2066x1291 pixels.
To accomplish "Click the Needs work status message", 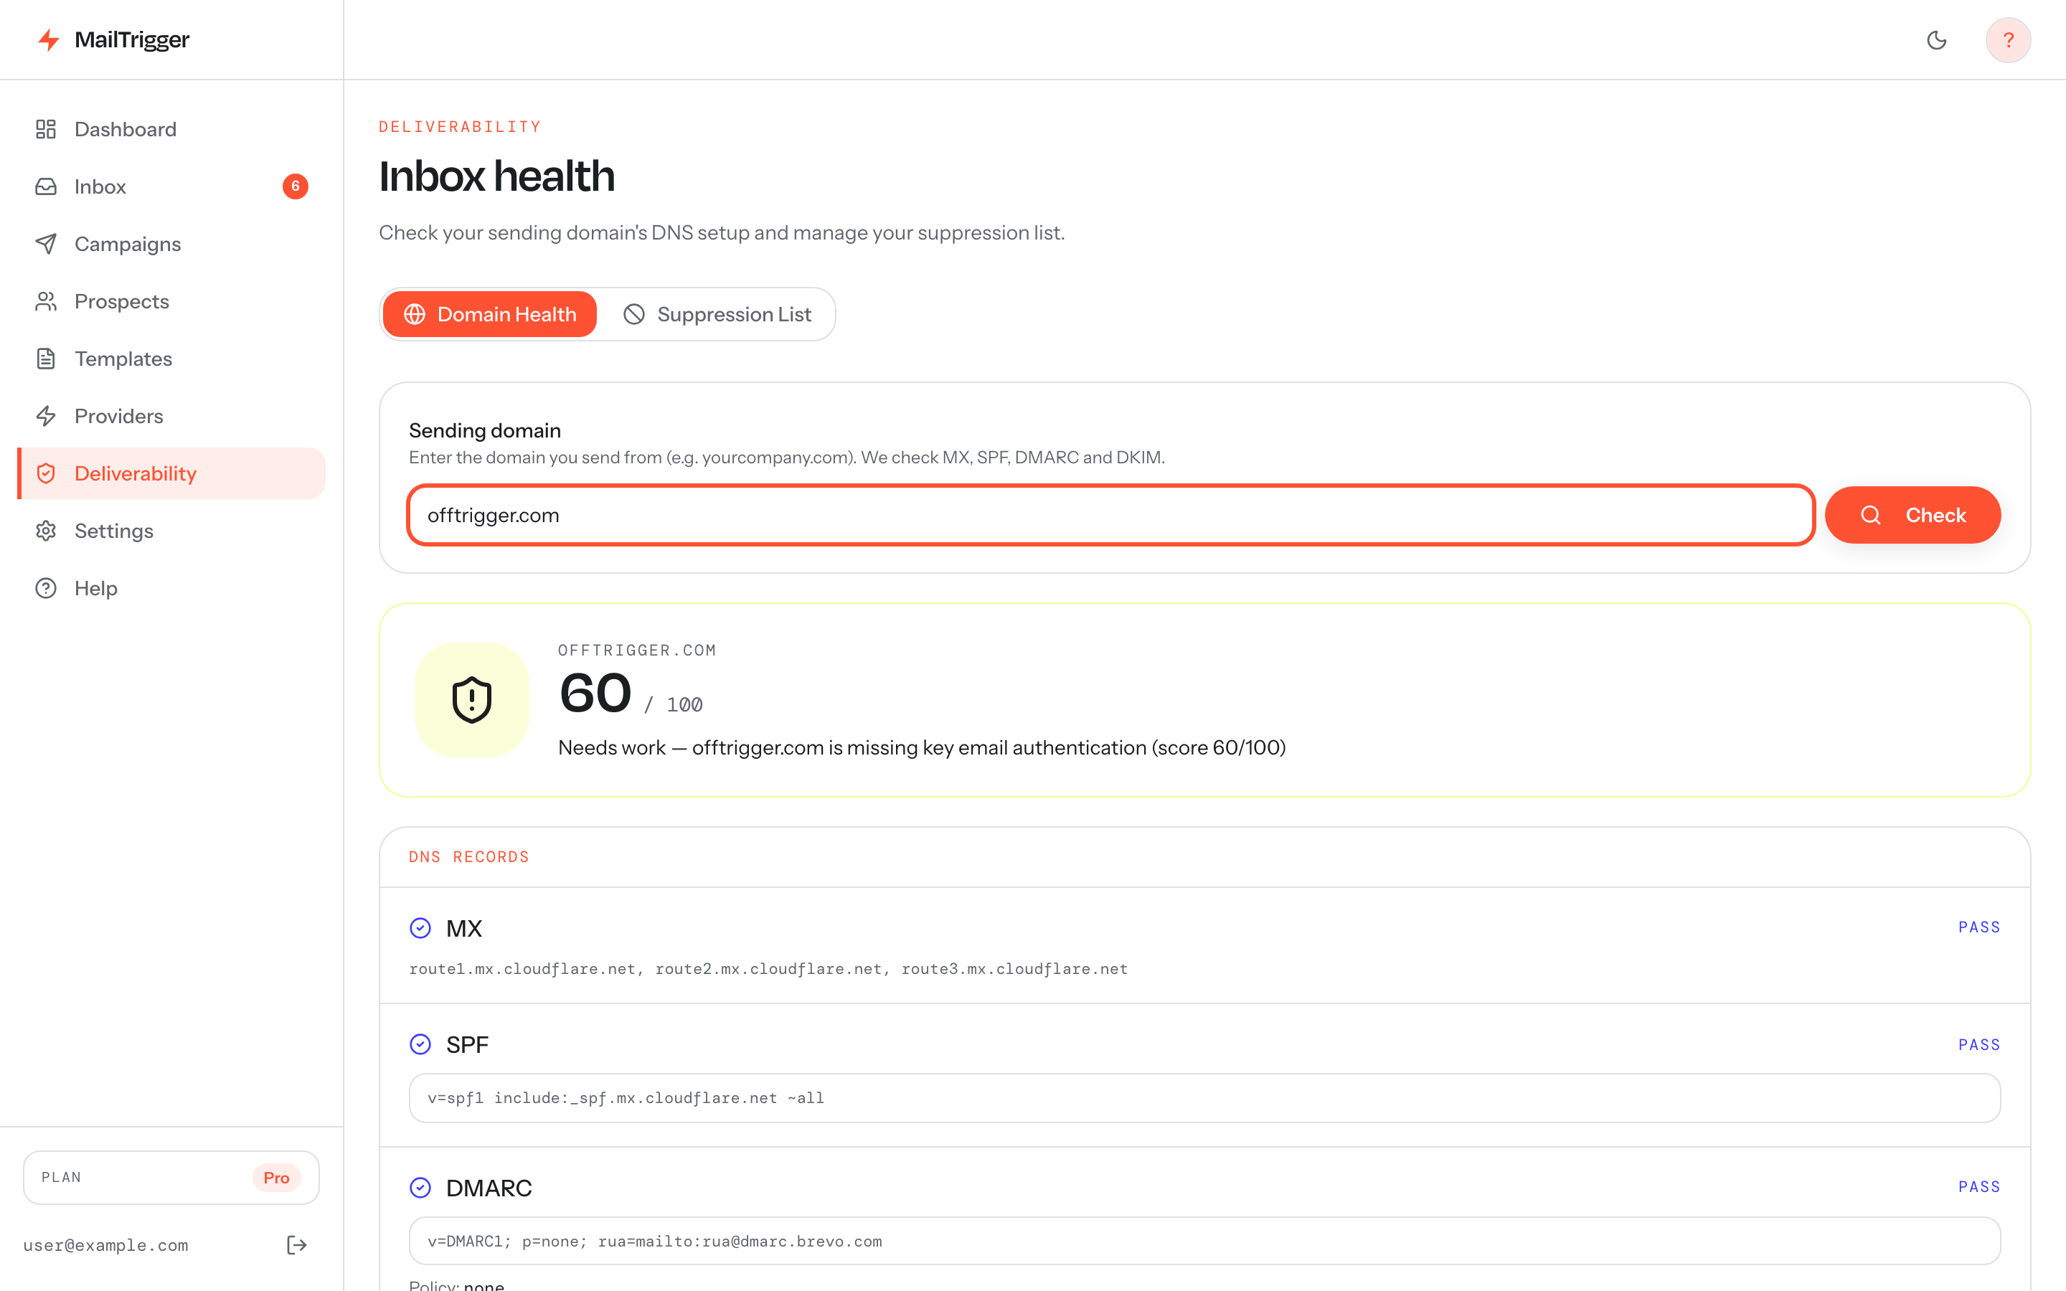I will tap(922, 748).
